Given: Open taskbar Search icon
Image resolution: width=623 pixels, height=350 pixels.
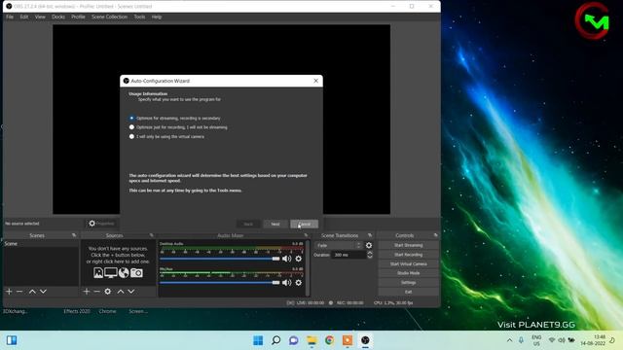Looking at the screenshot, I should tap(275, 340).
